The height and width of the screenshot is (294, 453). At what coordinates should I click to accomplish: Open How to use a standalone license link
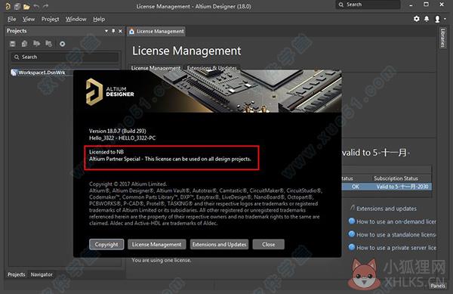tap(396, 234)
